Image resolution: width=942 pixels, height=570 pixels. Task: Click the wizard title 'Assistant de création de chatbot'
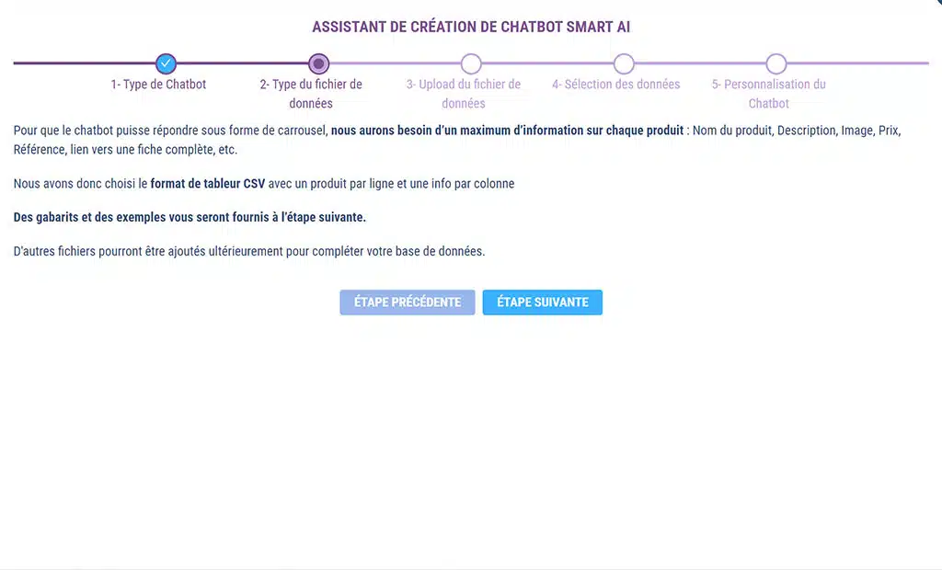(x=471, y=28)
